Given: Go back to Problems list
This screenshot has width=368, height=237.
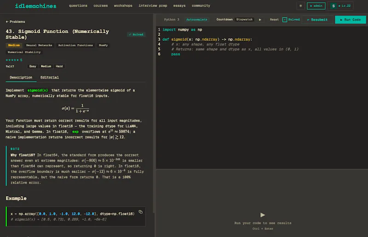Looking at the screenshot, I should click(15, 22).
